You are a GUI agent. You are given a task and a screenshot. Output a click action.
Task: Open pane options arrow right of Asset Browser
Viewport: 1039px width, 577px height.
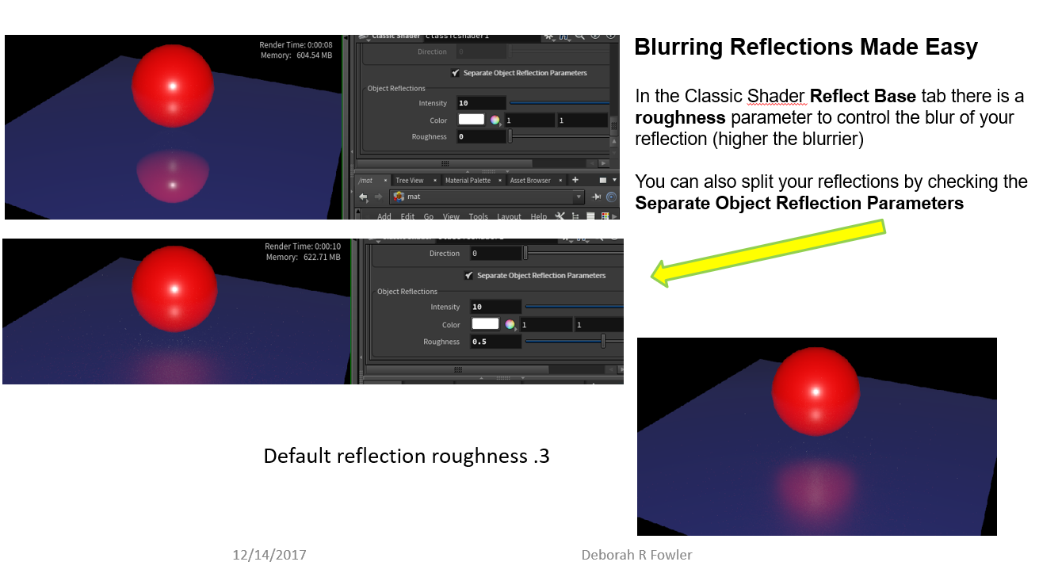pos(613,180)
